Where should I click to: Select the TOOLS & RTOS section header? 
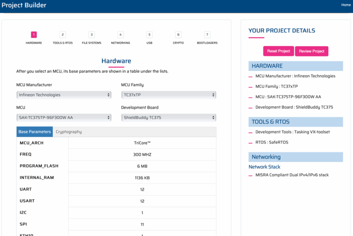click(296, 122)
